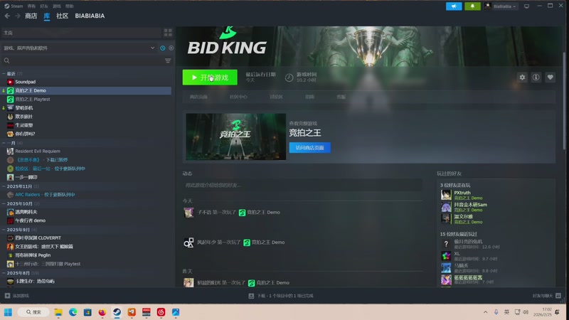Viewport: 569px width, 320px height.
Task: Go to the 社区 tab
Action: [x=62, y=16]
